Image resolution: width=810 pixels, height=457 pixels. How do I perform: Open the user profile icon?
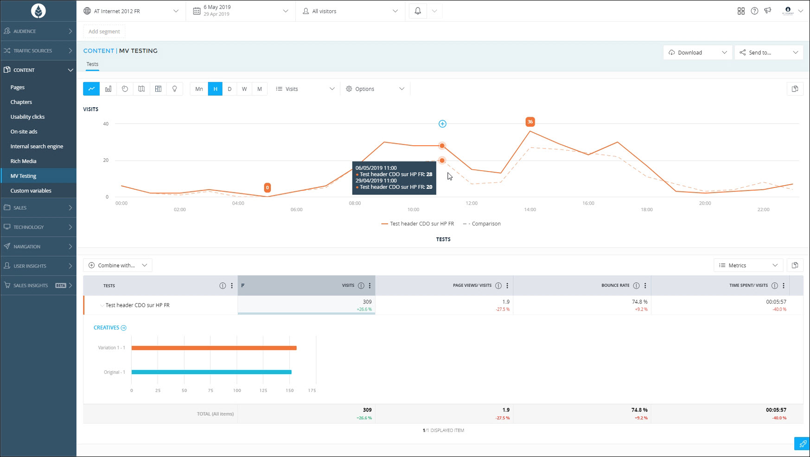point(788,10)
